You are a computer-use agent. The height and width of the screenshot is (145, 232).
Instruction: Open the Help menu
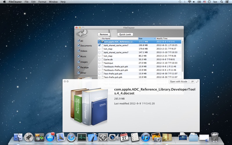(x=63, y=2)
